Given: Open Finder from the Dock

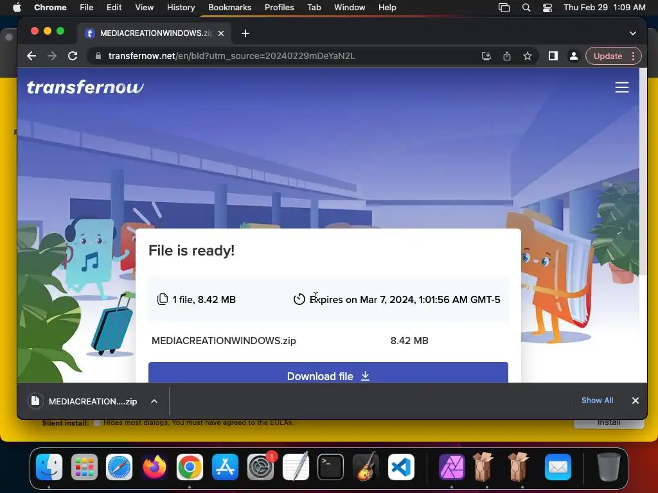Looking at the screenshot, I should pos(49,467).
